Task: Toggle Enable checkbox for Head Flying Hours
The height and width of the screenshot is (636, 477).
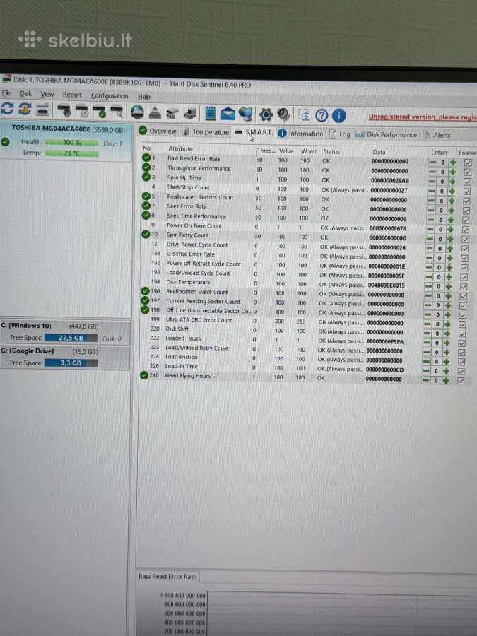Action: coord(460,380)
